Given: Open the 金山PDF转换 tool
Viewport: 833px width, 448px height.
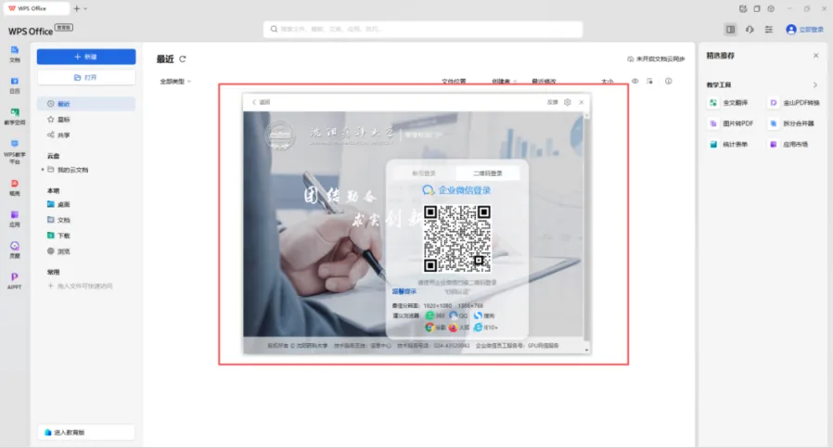Looking at the screenshot, I should (x=795, y=103).
